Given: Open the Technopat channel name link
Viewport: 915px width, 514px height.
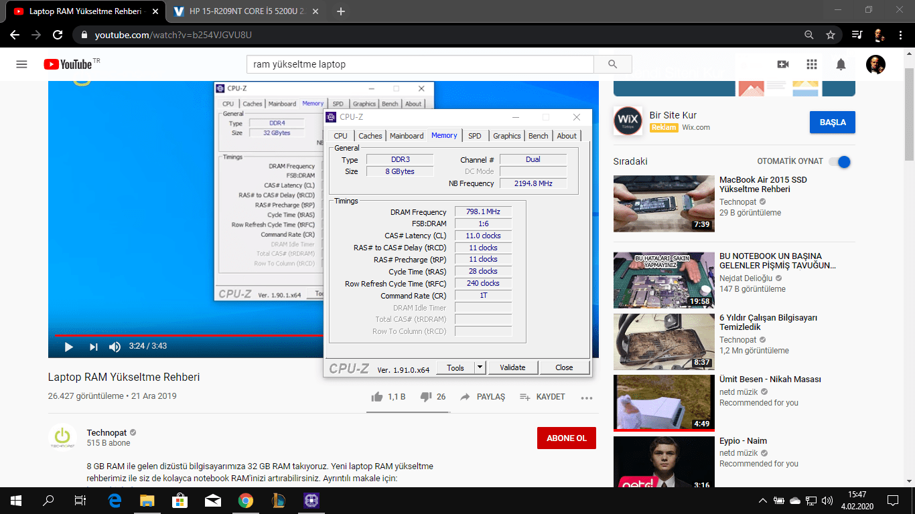Looking at the screenshot, I should [107, 432].
